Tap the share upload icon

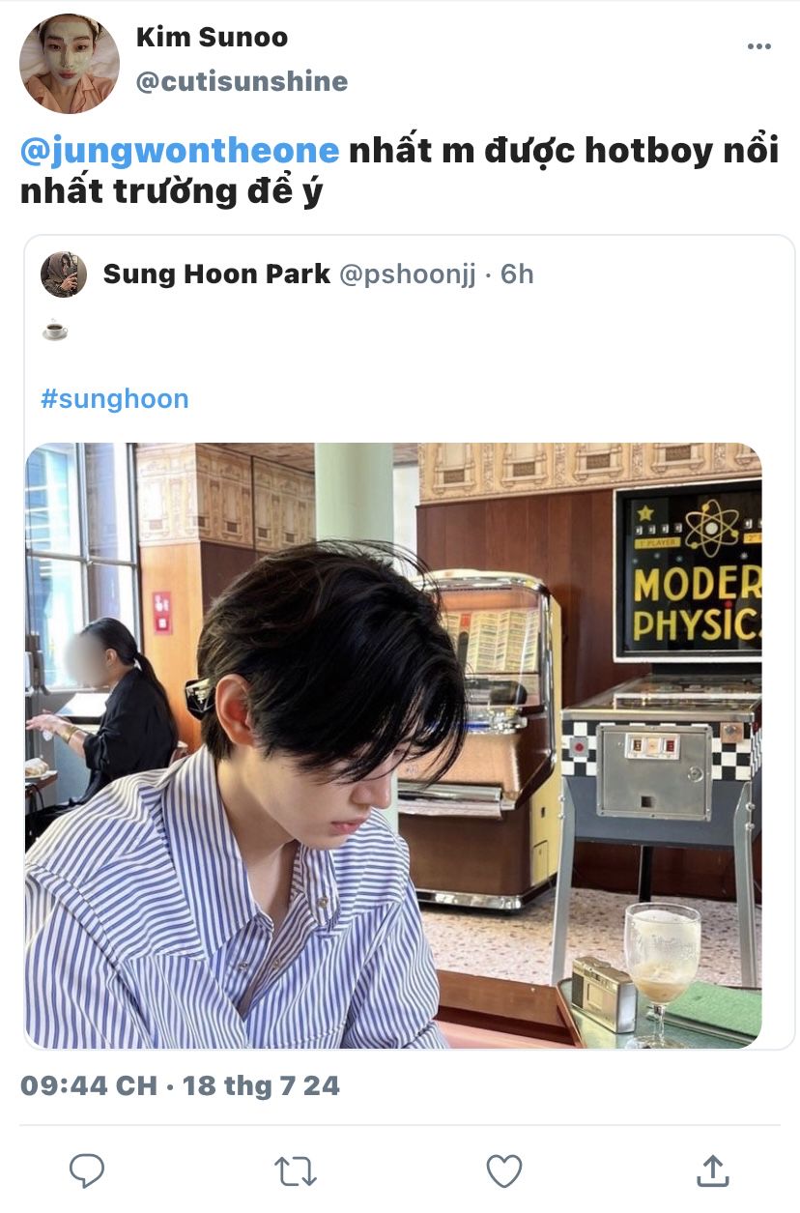click(x=713, y=1170)
